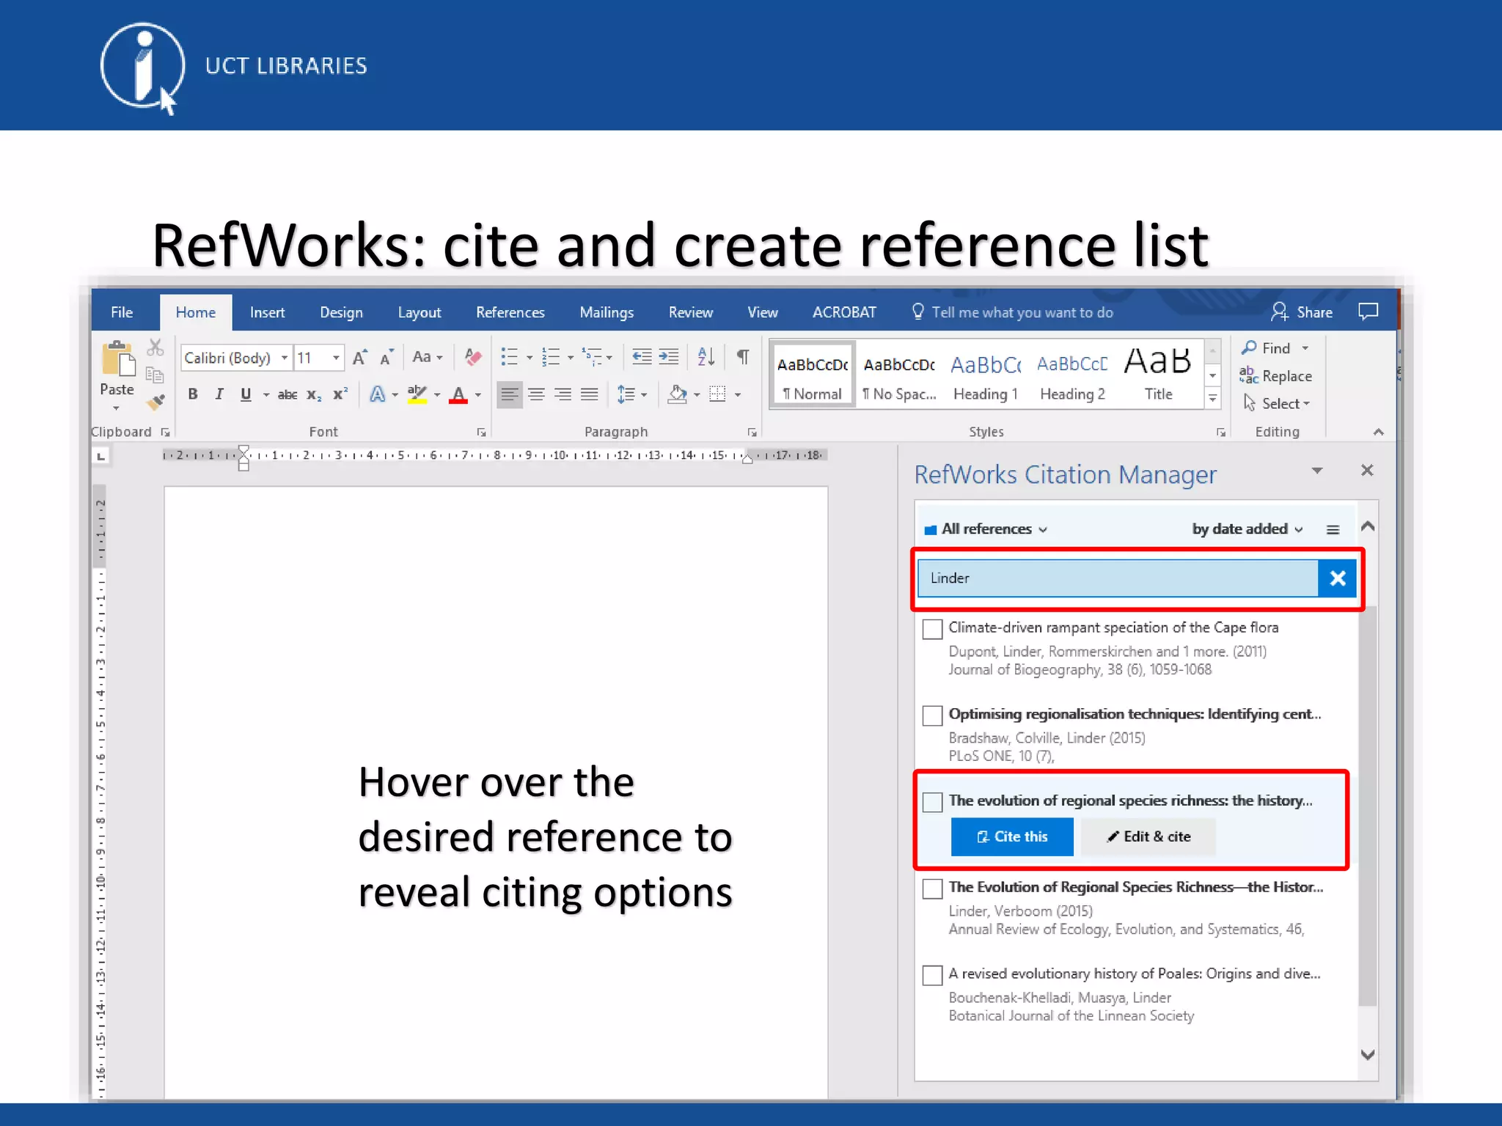Open RefWorks pane options dropdown arrow
The width and height of the screenshot is (1502, 1126).
1317,471
